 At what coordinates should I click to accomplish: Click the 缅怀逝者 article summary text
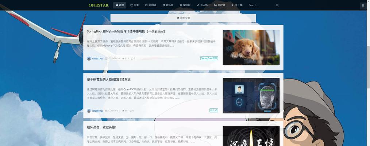click(152, 140)
